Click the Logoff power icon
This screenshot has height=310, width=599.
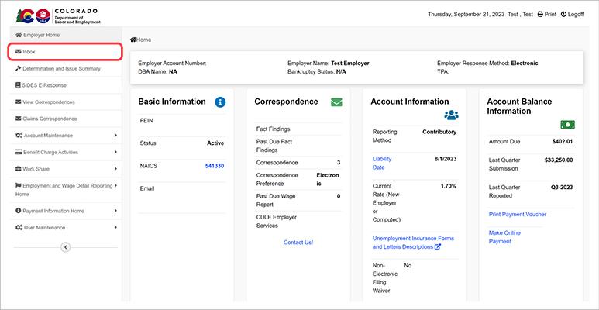[563, 15]
